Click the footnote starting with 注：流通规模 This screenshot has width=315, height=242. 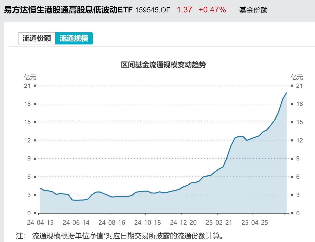(120, 236)
